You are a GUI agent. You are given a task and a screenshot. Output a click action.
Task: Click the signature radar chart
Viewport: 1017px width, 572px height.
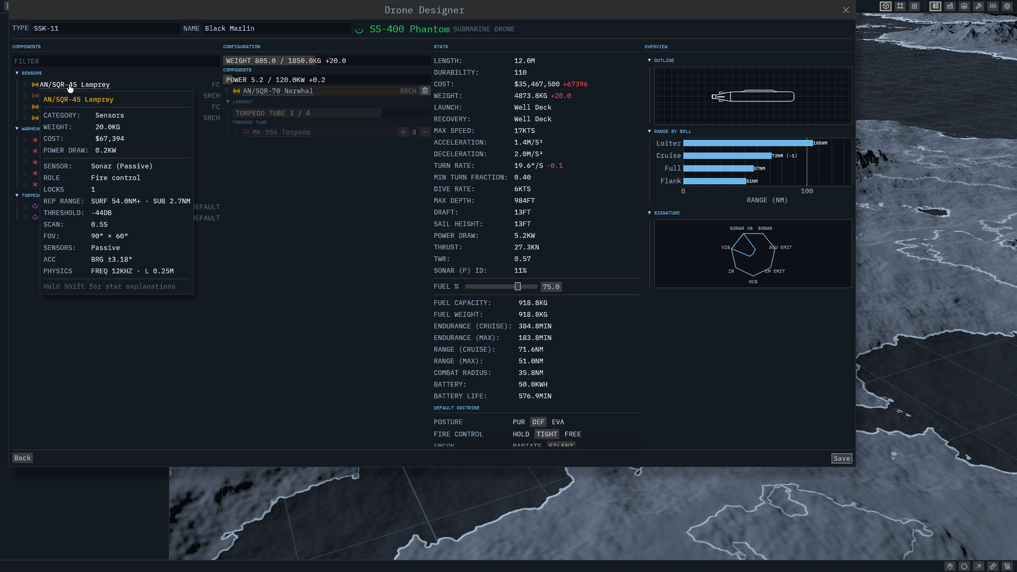753,254
